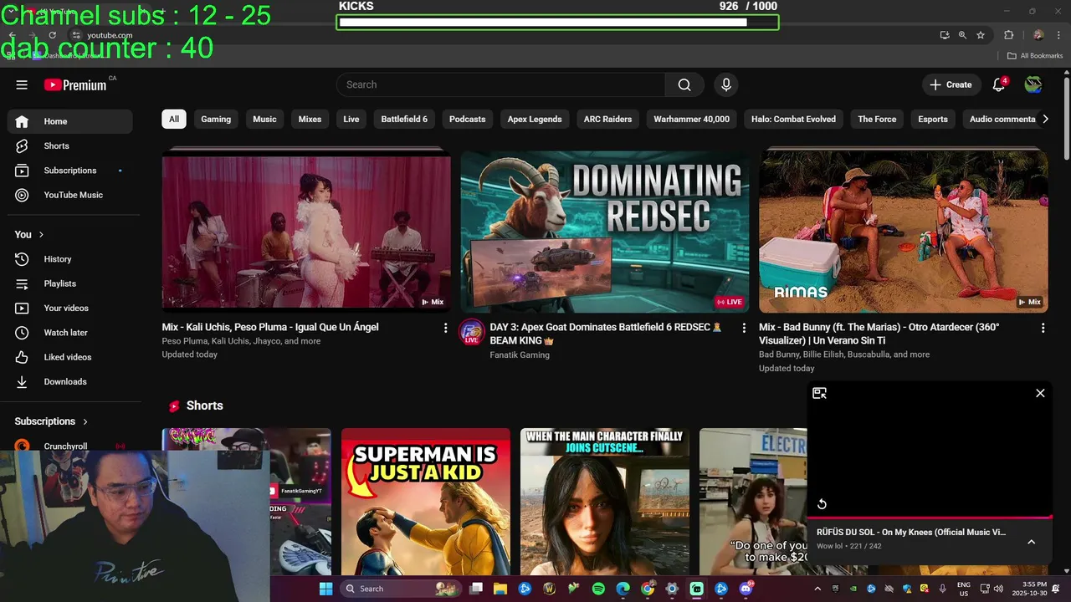
Task: Select the All filter chip
Action: click(x=174, y=119)
